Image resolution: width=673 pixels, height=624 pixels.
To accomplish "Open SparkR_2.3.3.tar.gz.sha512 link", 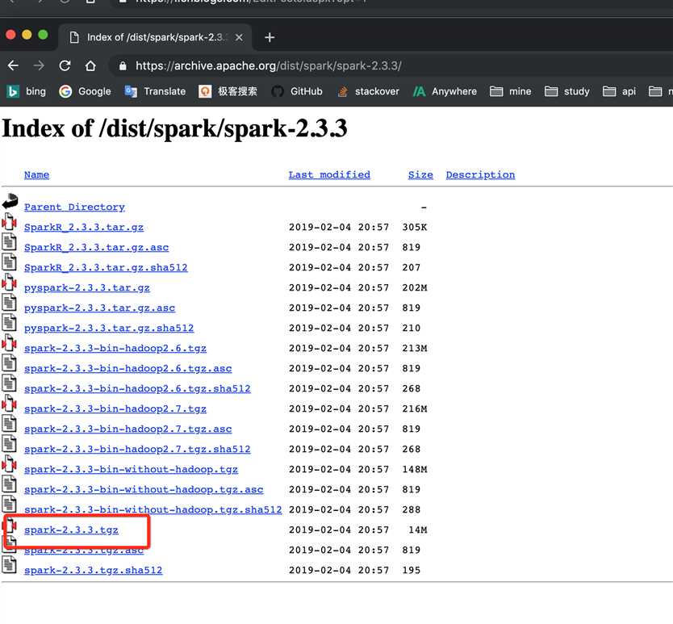I will (106, 267).
